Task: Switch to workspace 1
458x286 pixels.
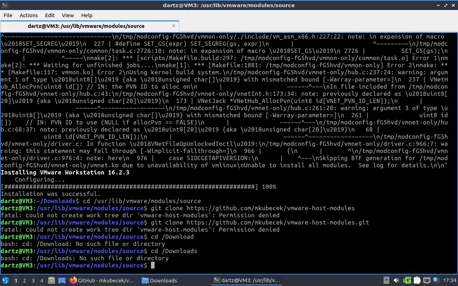Action: [16, 281]
